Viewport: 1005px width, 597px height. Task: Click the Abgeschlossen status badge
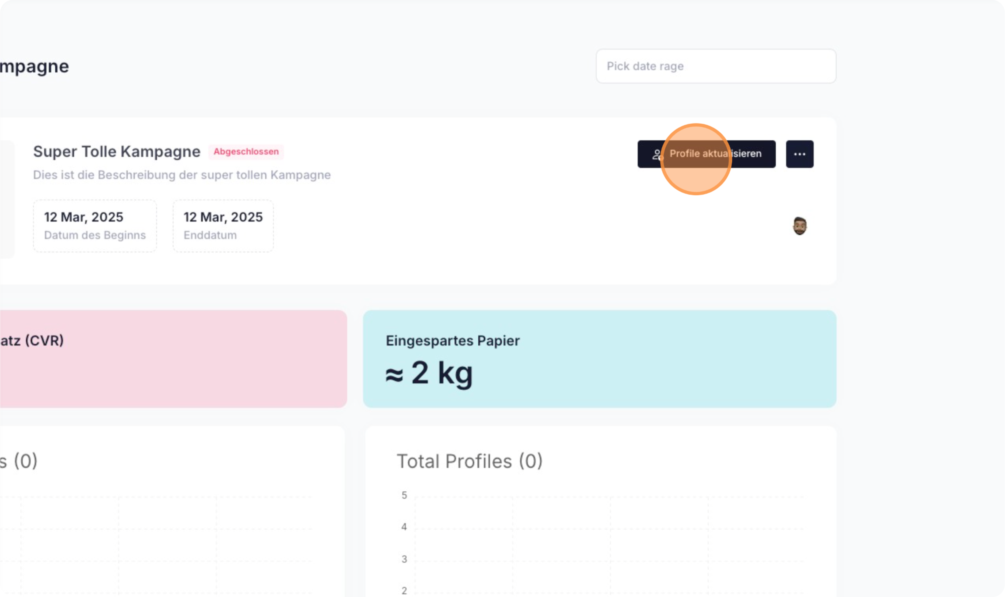click(x=246, y=152)
